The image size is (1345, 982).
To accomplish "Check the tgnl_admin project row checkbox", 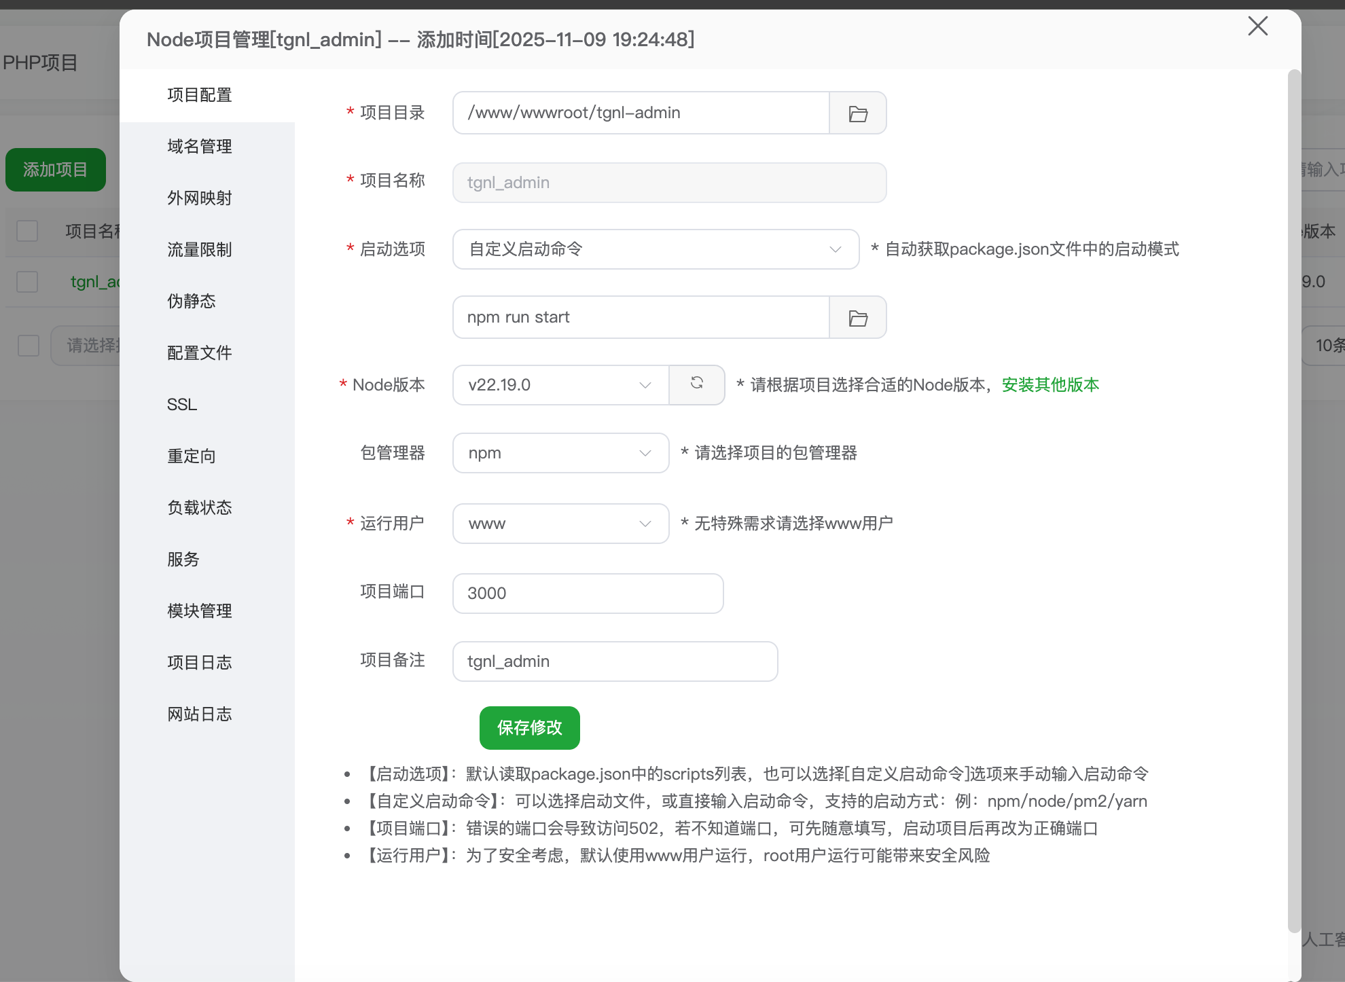I will (x=26, y=281).
